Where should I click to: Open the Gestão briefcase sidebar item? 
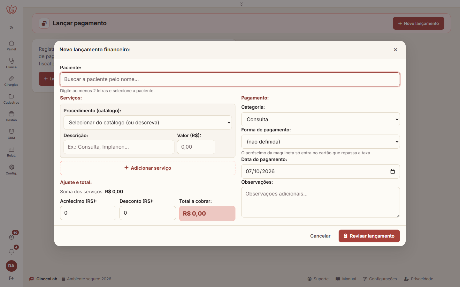[x=11, y=116]
